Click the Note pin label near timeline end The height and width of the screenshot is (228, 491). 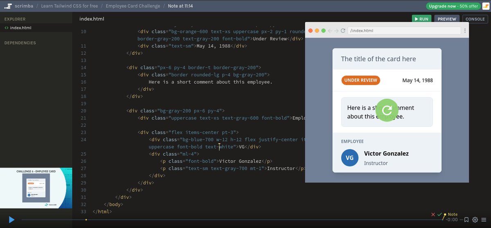coord(453,215)
